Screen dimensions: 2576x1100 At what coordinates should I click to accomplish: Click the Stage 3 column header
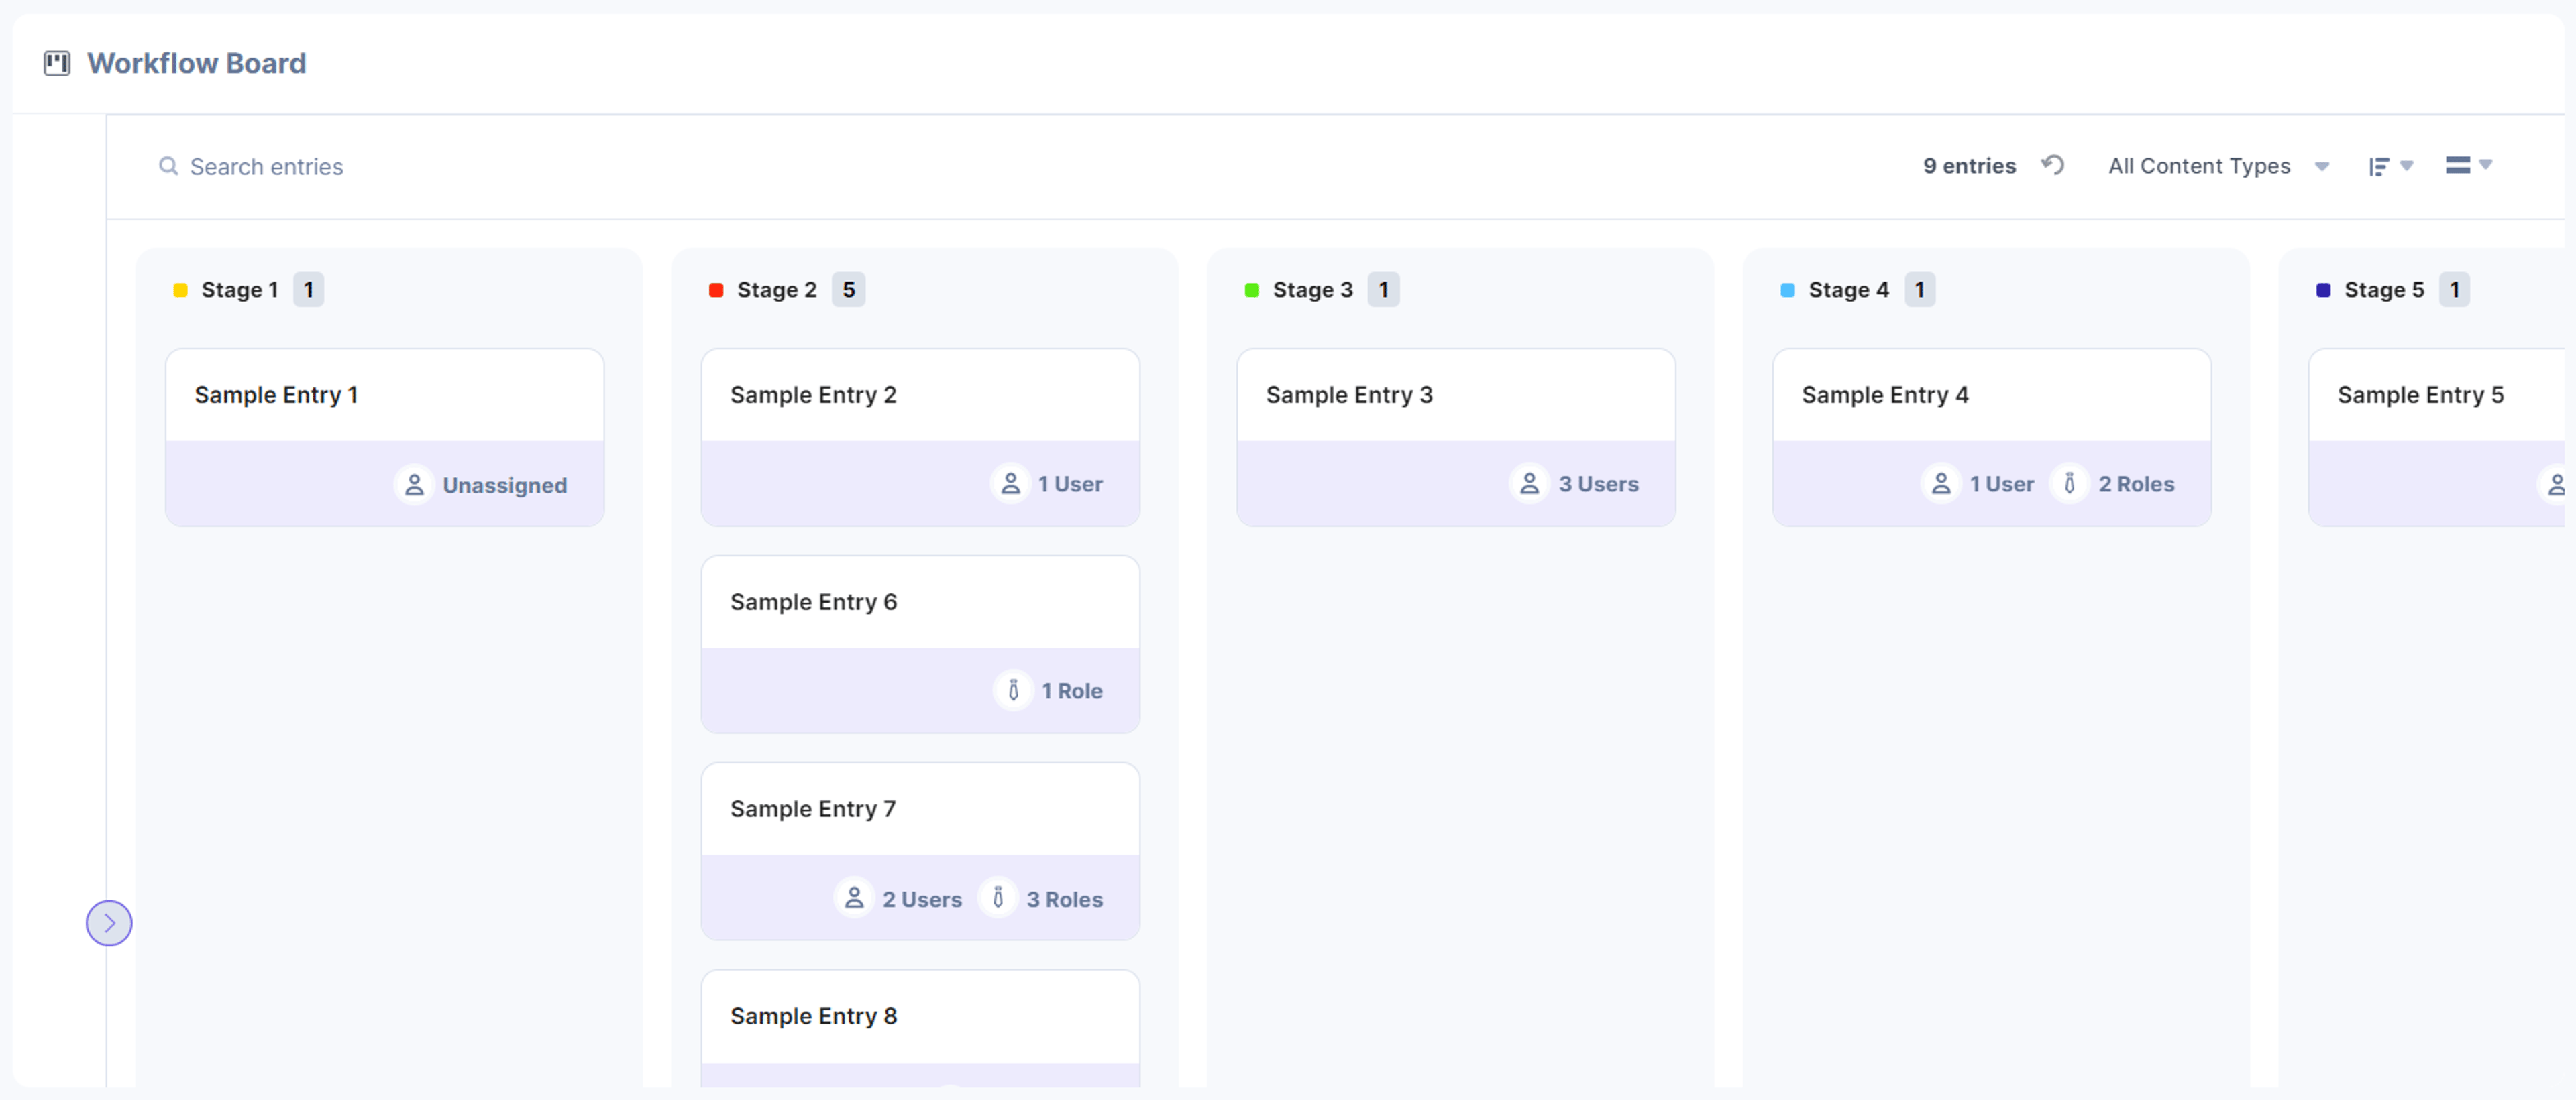click(x=1312, y=290)
